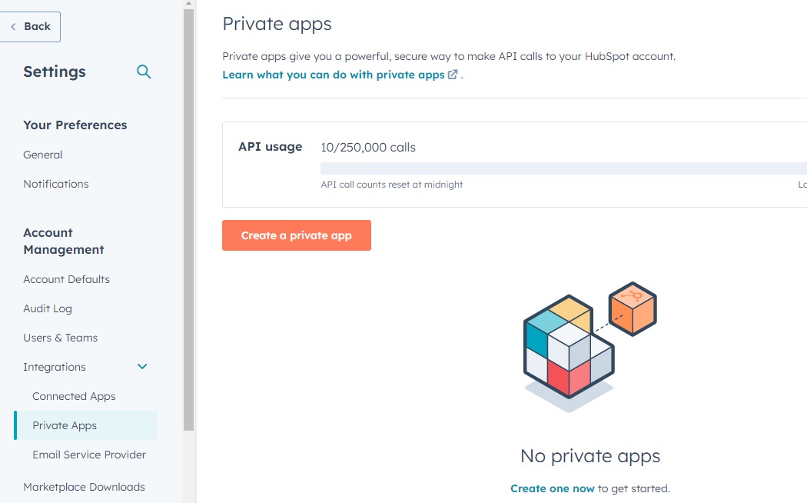The image size is (807, 503).
Task: Go to Account Defaults
Action: 67,279
